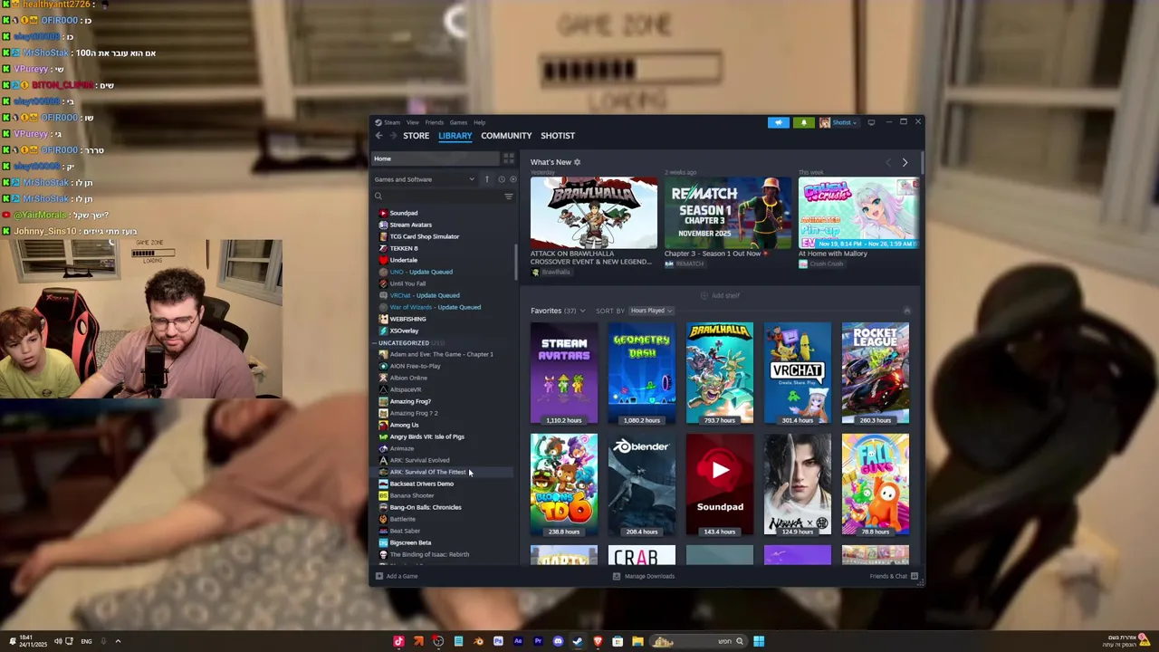Screen dimensions: 1159x652
Task: Click the sort direction up arrow icon
Action: click(x=486, y=179)
